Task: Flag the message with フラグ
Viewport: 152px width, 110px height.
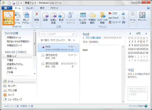Action: tap(113, 13)
